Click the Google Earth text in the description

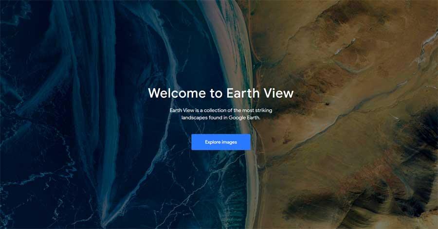[244, 118]
